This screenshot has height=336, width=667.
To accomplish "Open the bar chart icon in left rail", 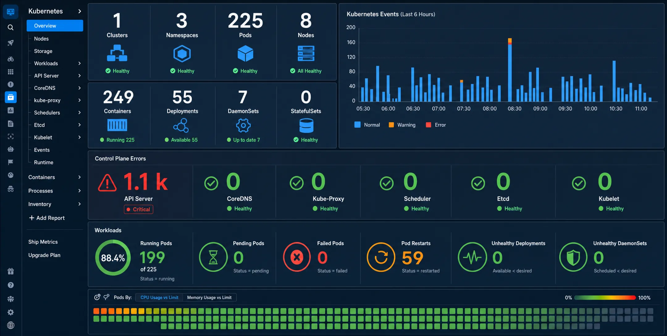I will pyautogui.click(x=10, y=110).
